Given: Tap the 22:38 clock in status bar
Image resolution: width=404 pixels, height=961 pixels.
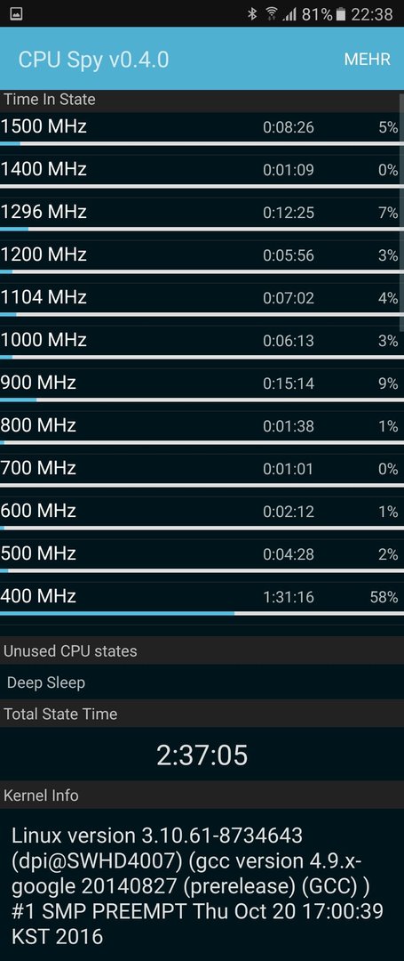Looking at the screenshot, I should [x=372, y=13].
